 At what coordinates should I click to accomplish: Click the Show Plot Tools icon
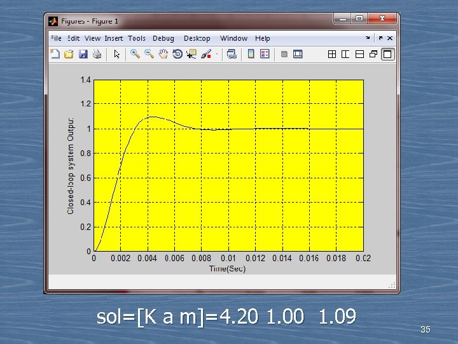(x=298, y=54)
